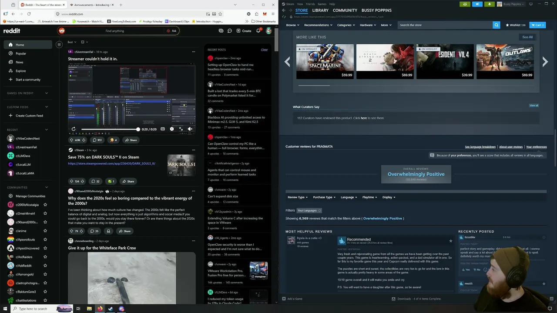This screenshot has width=557, height=313.
Task: Open Steam app in Windows taskbar
Action: (x=111, y=309)
